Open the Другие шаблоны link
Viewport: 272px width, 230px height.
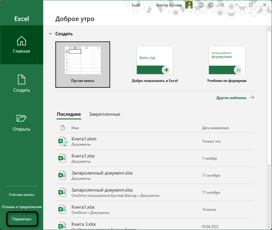click(231, 98)
